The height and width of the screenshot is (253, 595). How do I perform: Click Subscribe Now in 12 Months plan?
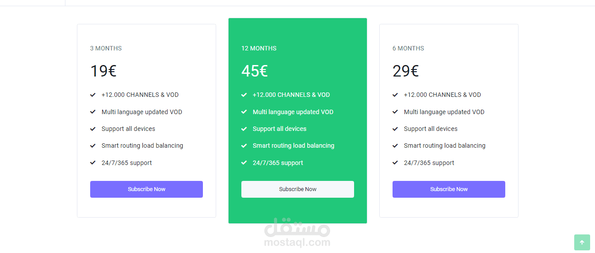297,189
